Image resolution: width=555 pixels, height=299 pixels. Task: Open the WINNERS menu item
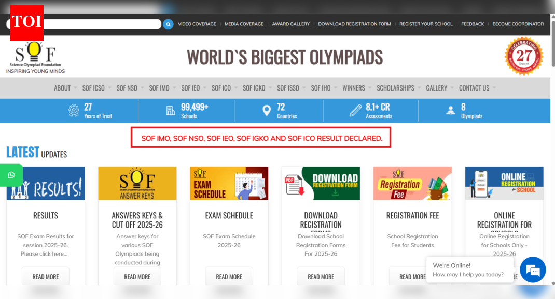(353, 88)
